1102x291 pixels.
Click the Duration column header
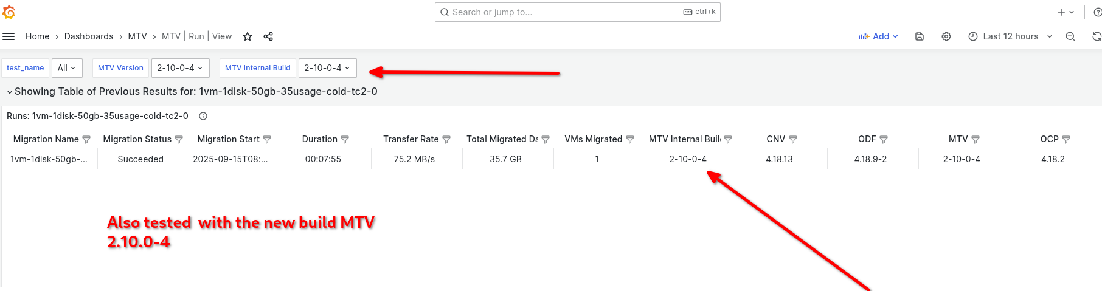click(319, 139)
